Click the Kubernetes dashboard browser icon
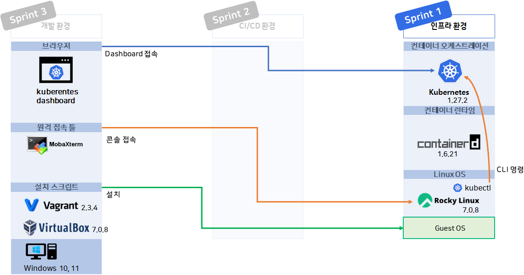The image size is (524, 275). (x=56, y=70)
